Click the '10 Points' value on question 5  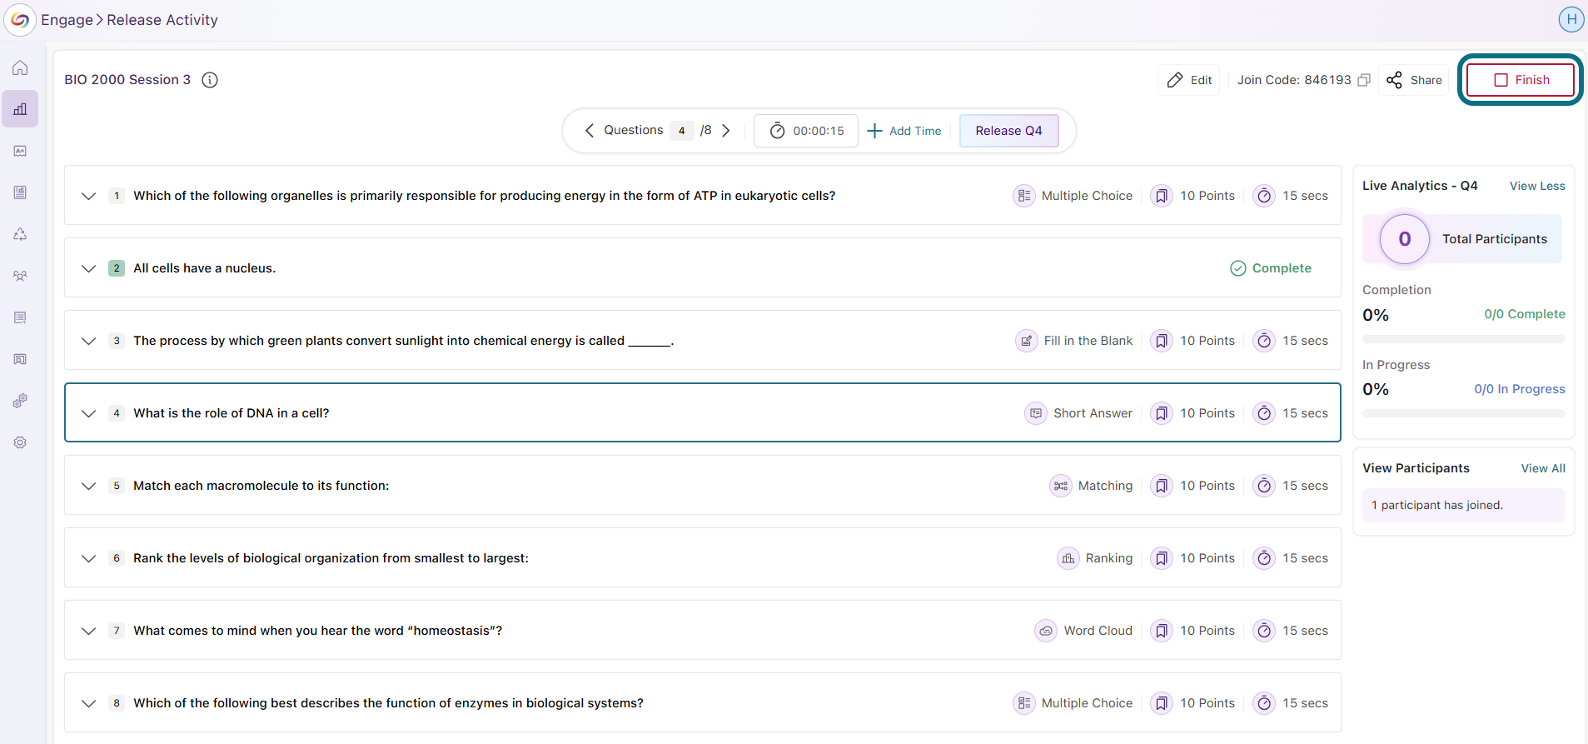1207,486
